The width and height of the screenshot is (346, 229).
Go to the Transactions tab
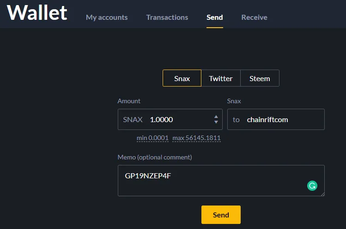pyautogui.click(x=167, y=18)
